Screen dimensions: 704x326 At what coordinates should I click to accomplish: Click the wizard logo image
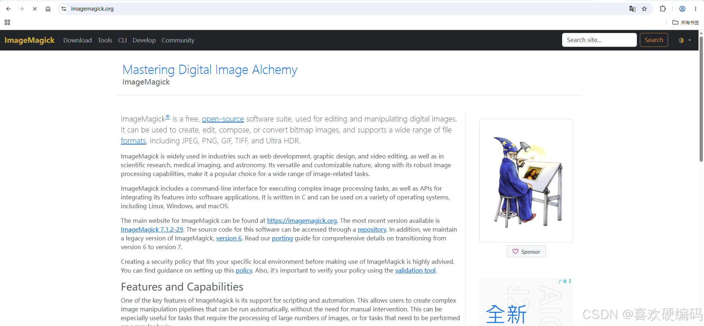pos(526,181)
